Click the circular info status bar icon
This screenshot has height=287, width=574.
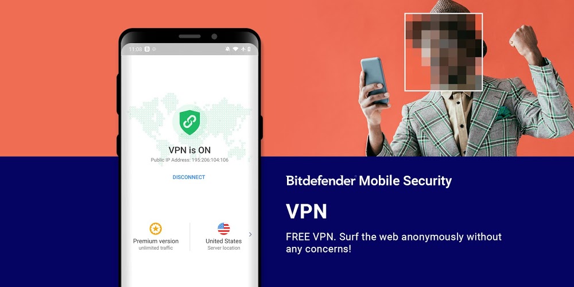pyautogui.click(x=154, y=49)
